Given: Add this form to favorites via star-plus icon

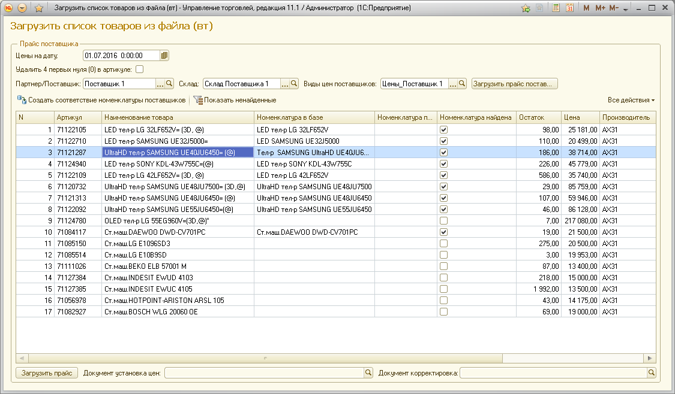Looking at the screenshot, I should pyautogui.click(x=526, y=8).
